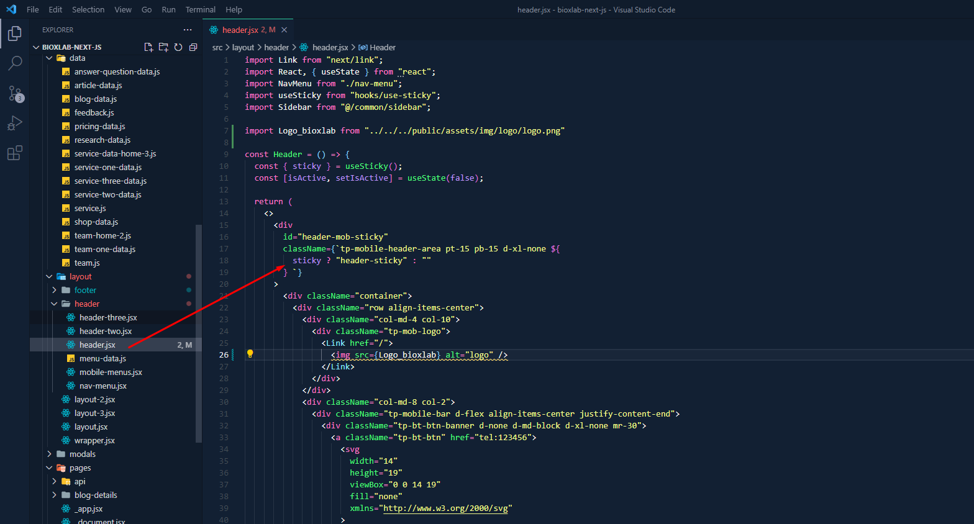
Task: Collapse all folders in Explorer
Action: coord(193,47)
